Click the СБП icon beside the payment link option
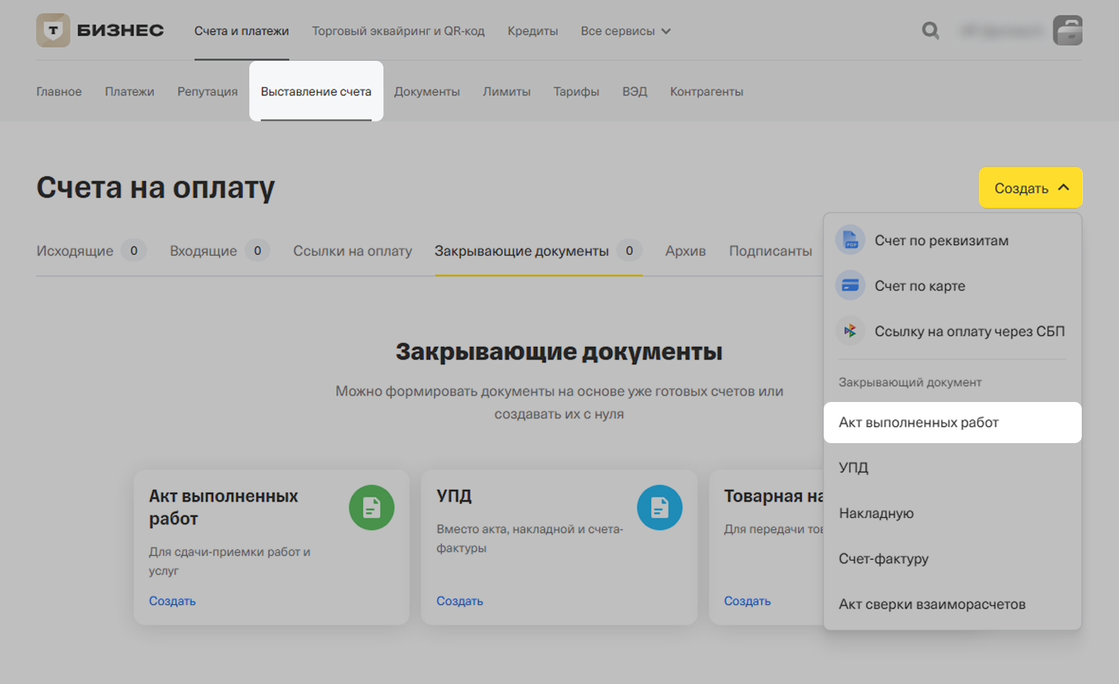1119x684 pixels. point(850,330)
